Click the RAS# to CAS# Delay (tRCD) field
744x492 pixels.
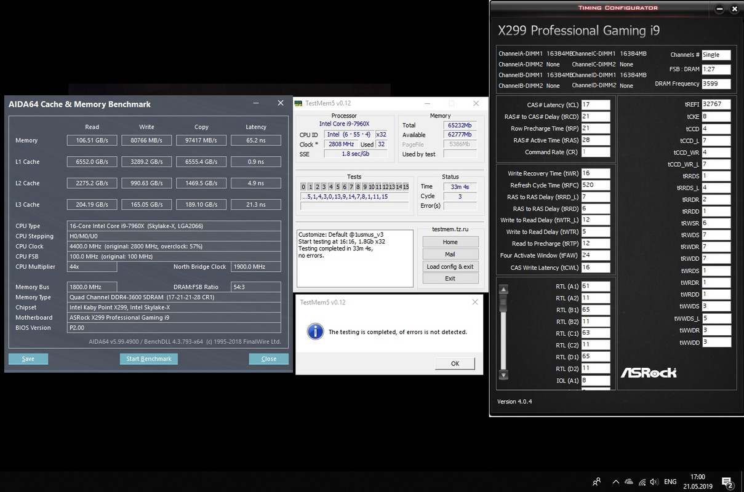595,116
